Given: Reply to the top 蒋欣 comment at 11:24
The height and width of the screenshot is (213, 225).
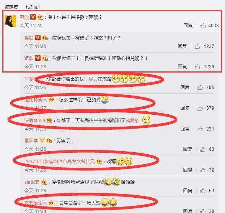Looking at the screenshot, I should point(188,26).
